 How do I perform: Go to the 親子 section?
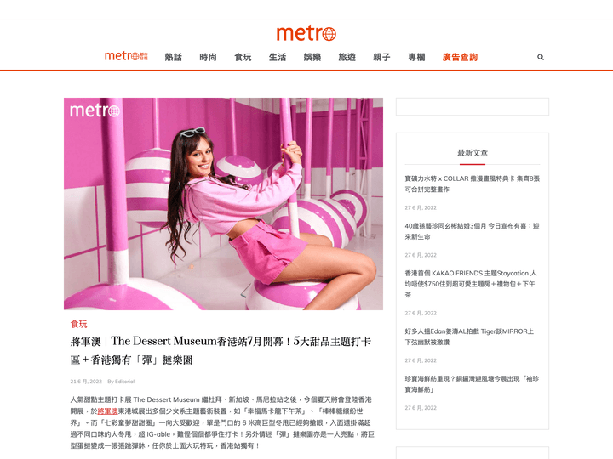click(x=381, y=58)
